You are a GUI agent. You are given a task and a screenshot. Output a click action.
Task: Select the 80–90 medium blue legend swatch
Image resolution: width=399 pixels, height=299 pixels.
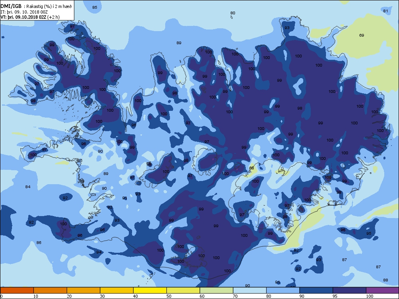pyautogui.click(x=283, y=290)
